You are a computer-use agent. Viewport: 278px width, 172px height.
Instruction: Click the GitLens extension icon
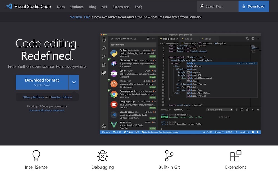(x=114, y=63)
